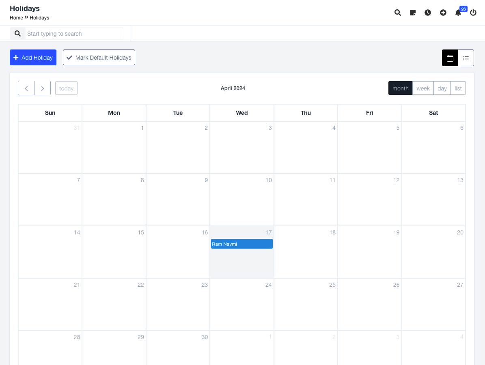Focus the Start typing to search field
Screen dimensions: 485x365
click(74, 34)
